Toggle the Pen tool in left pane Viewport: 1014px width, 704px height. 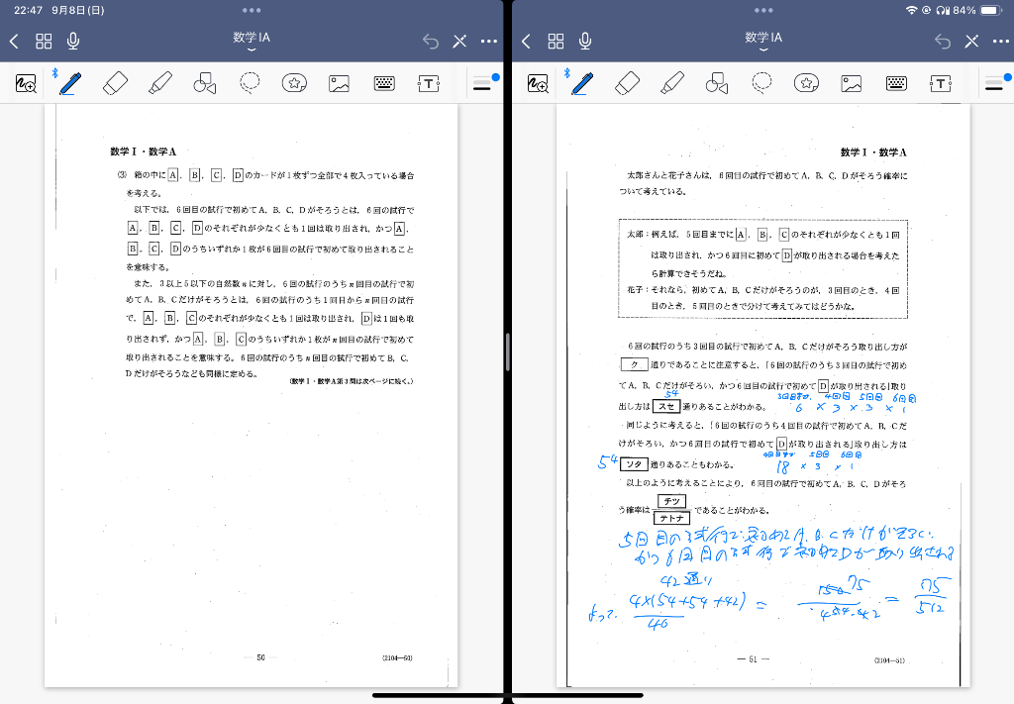70,83
